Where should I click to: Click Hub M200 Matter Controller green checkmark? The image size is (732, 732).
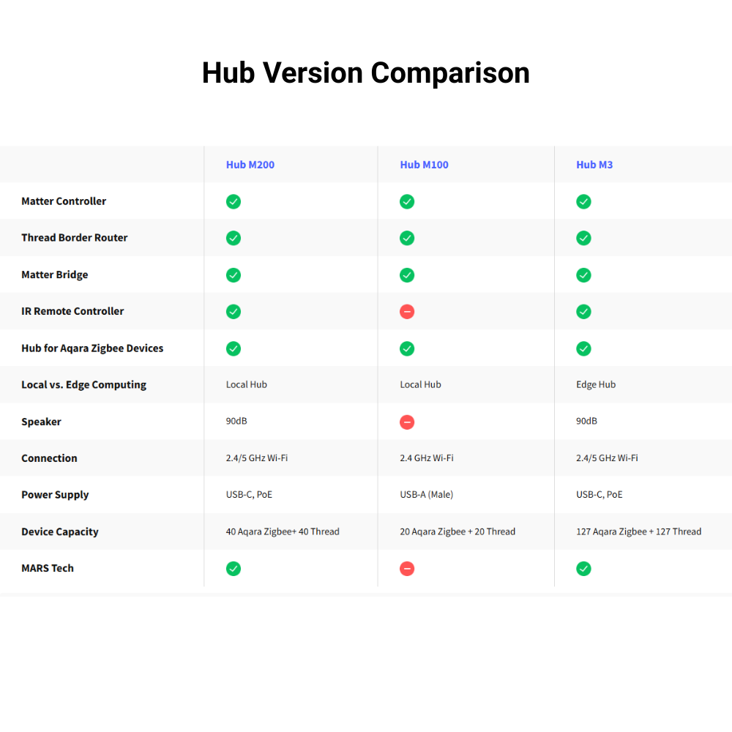[x=234, y=201]
